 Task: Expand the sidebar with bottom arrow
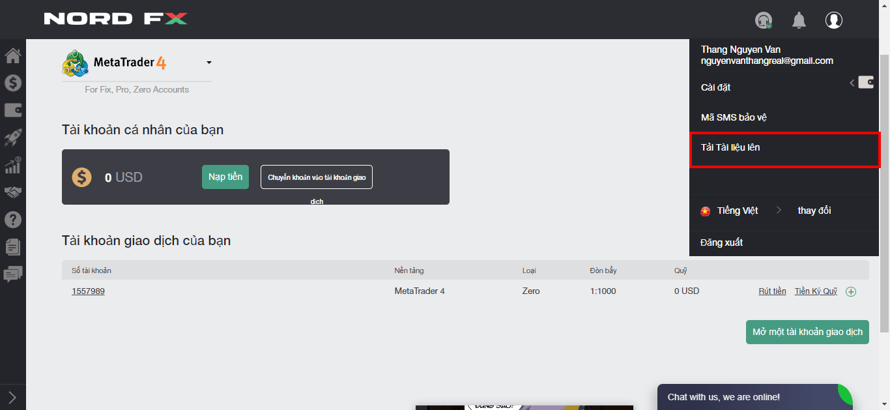(x=12, y=397)
